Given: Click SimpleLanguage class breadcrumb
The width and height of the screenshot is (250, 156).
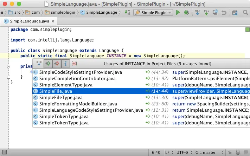Looking at the screenshot, I should [x=99, y=12].
